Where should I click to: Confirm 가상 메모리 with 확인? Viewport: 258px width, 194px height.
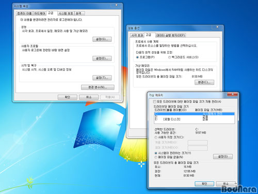click(x=204, y=184)
